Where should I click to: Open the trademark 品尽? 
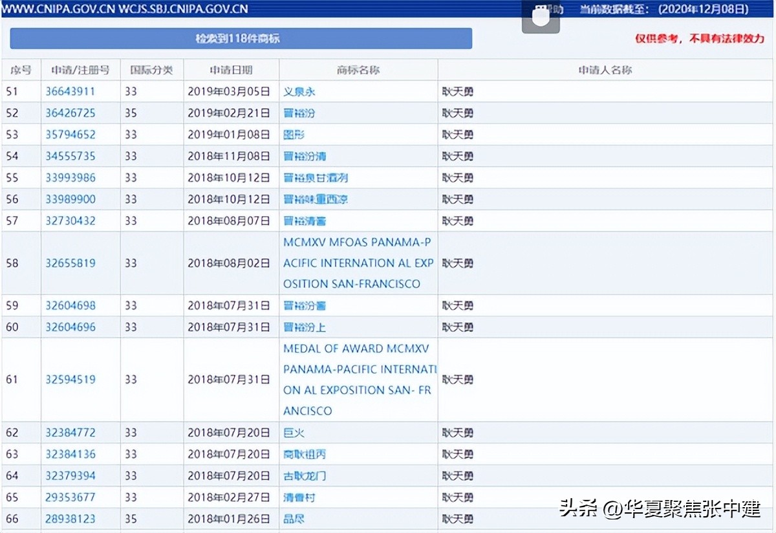(294, 518)
